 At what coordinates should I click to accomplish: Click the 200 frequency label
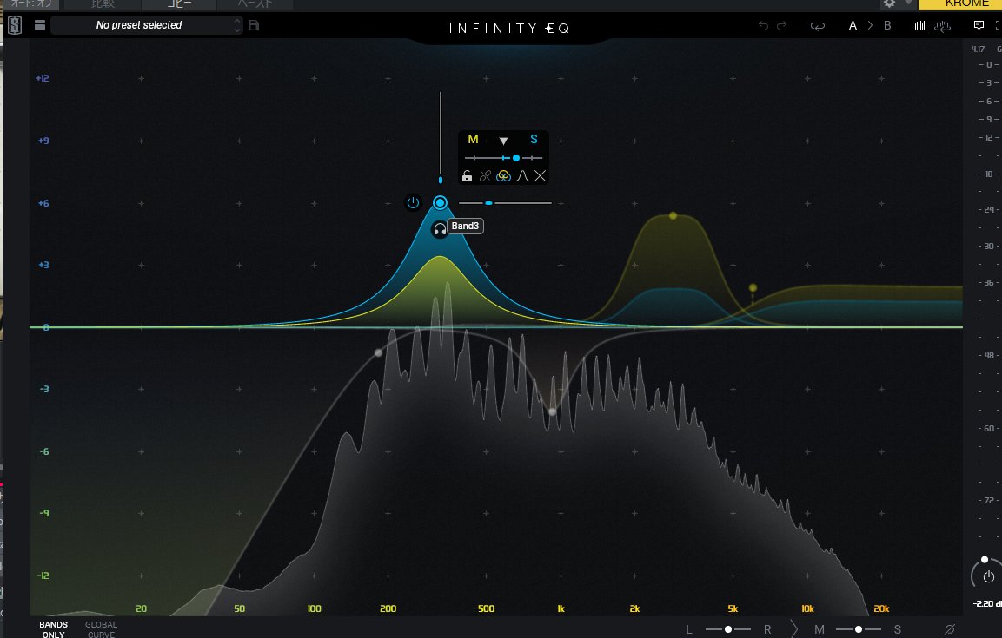pyautogui.click(x=388, y=608)
